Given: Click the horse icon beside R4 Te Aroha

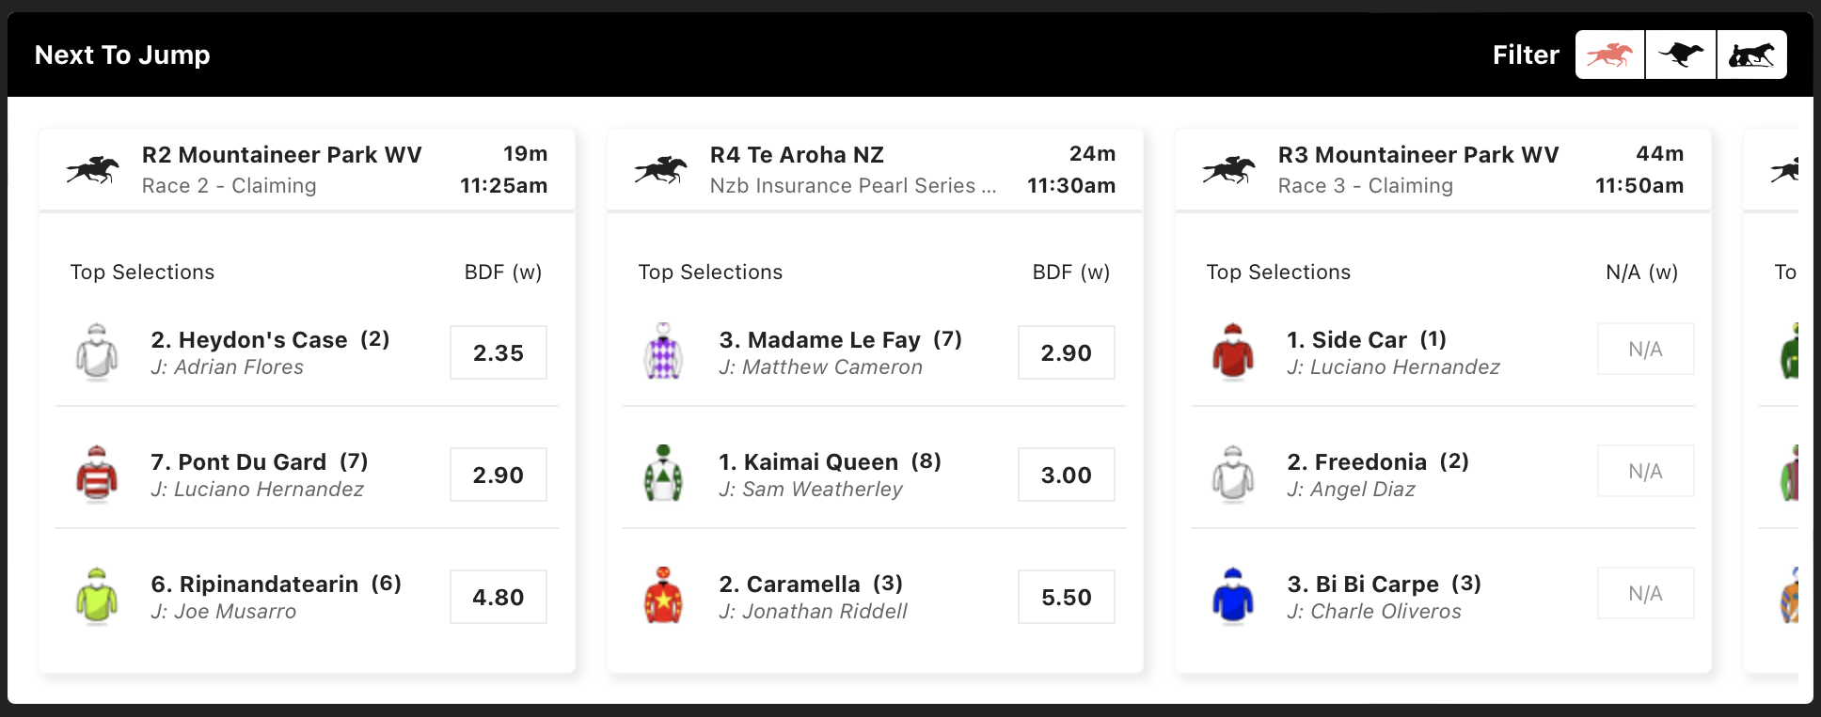Looking at the screenshot, I should (660, 170).
